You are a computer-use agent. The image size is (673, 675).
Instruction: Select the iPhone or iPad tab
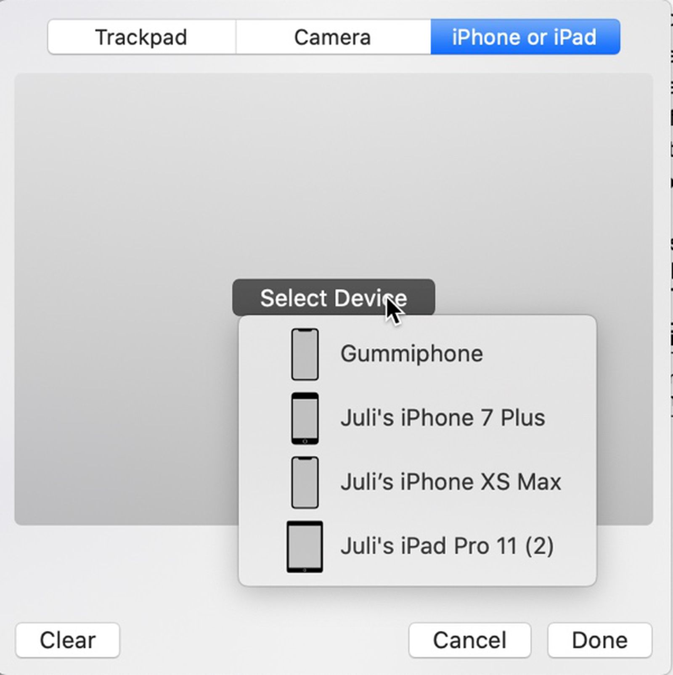point(525,37)
